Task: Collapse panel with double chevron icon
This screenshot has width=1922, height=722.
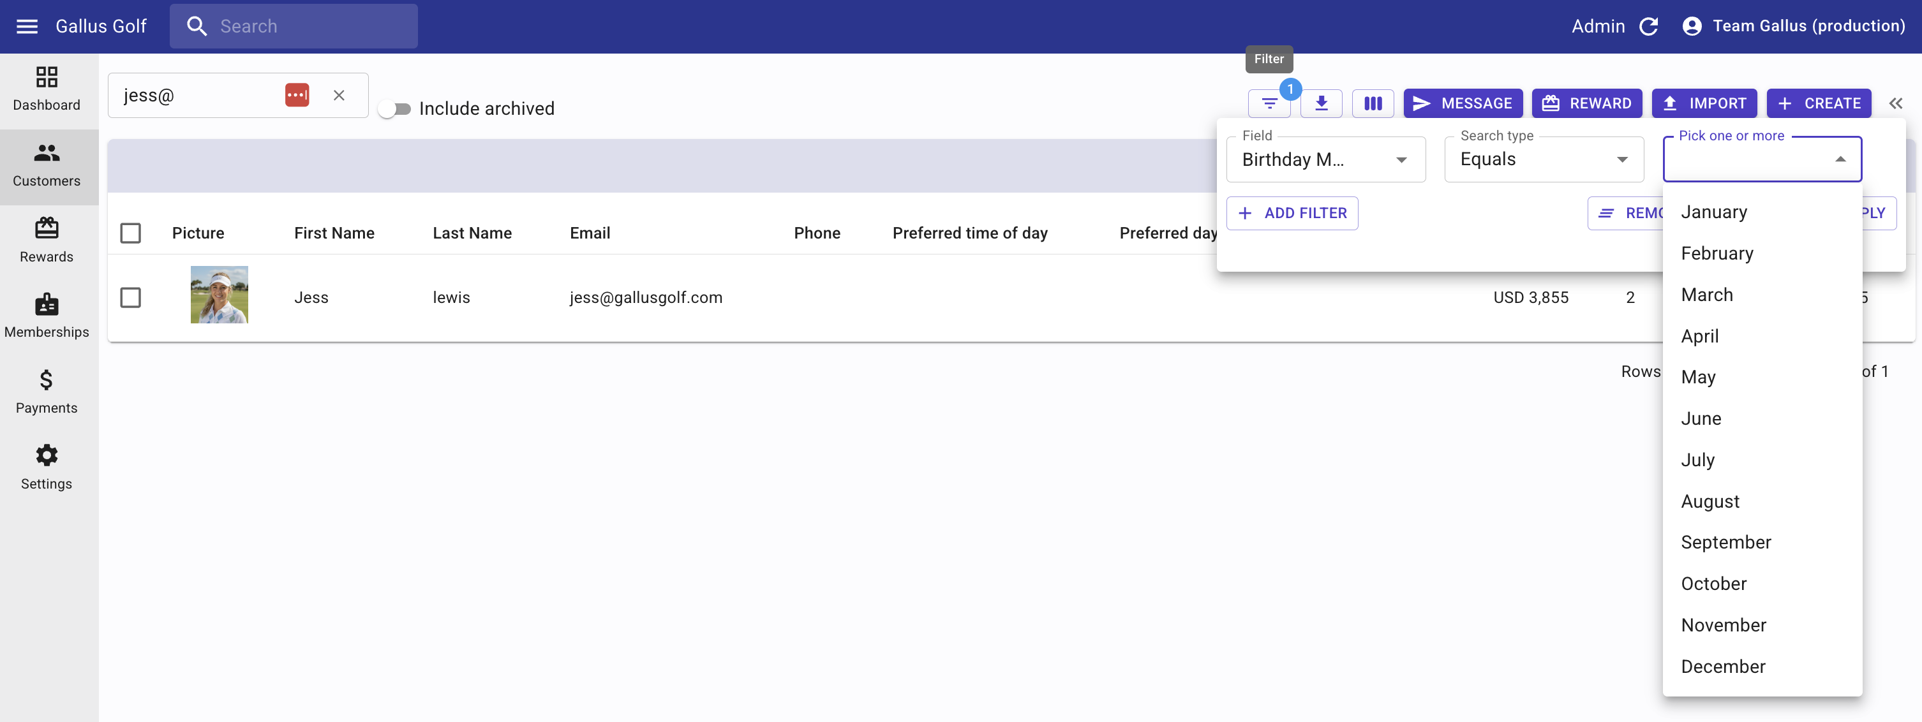Action: point(1895,104)
